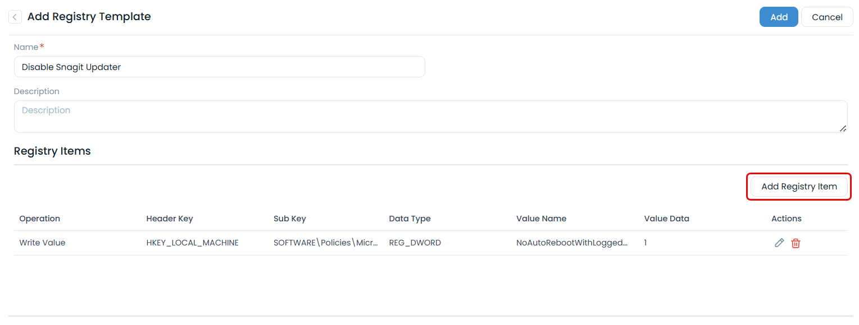
Task: Click the Data Type column header
Action: click(x=410, y=218)
